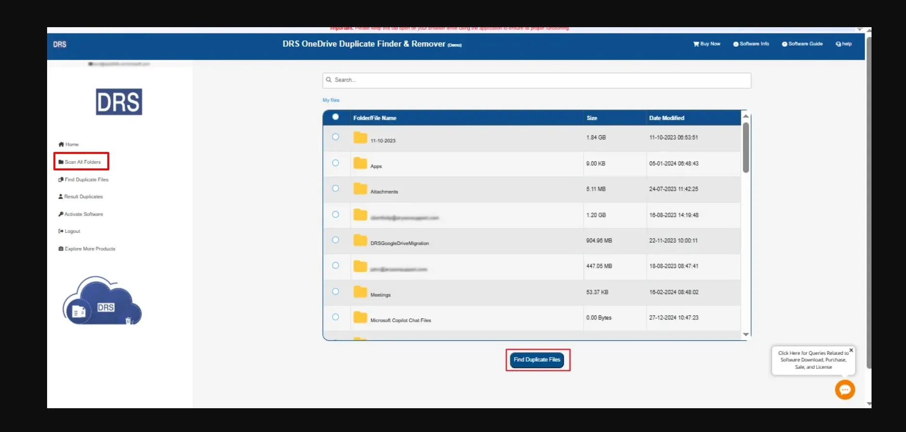
Task: Close the queries help popup
Action: [851, 350]
